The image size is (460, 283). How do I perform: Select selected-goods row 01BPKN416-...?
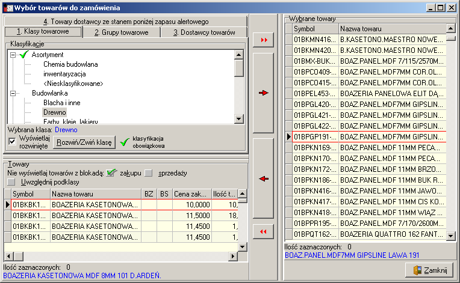coord(366,191)
